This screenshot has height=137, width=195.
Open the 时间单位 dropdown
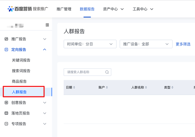[90, 44]
